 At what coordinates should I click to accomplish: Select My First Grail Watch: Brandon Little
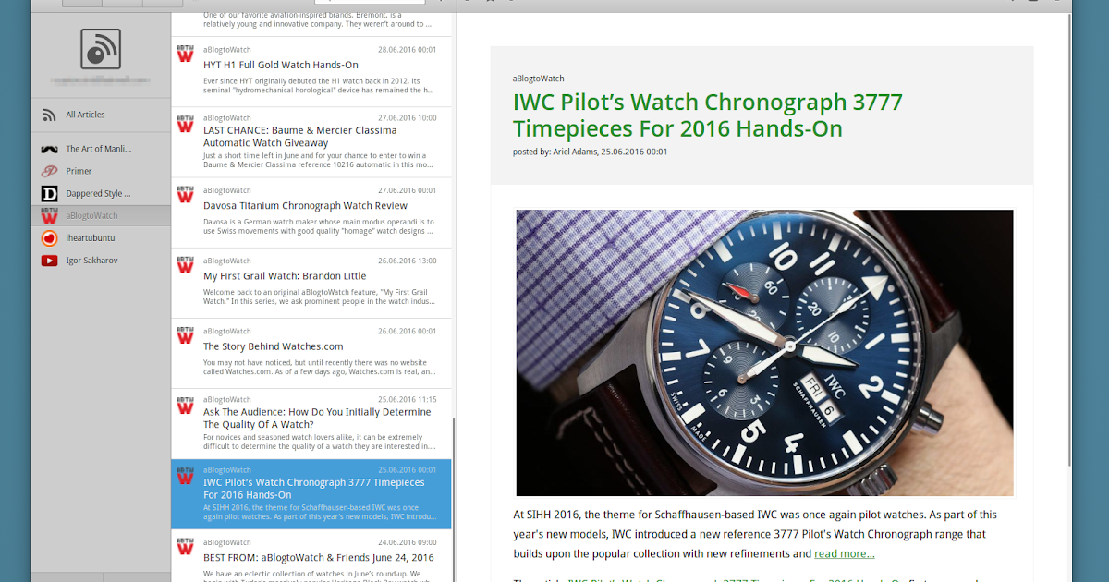pyautogui.click(x=311, y=283)
